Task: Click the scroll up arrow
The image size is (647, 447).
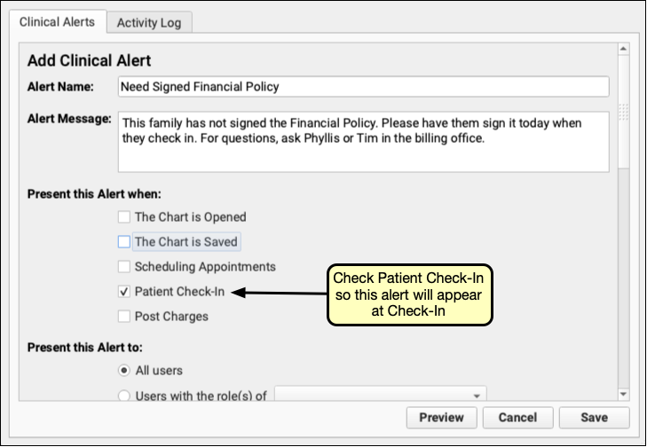Action: [623, 49]
